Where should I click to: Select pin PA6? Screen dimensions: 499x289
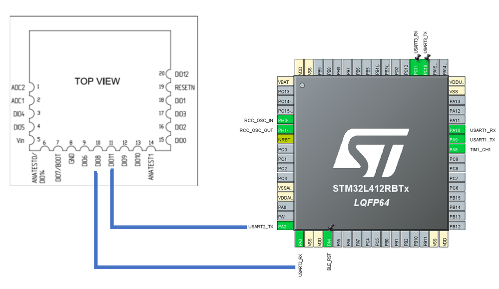click(x=348, y=239)
